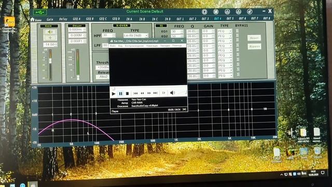Image resolution: width=332 pixels, height=187 pixels.
Task: Toggle the bypass checkbox in the last EQ row
Action: [x=238, y=74]
